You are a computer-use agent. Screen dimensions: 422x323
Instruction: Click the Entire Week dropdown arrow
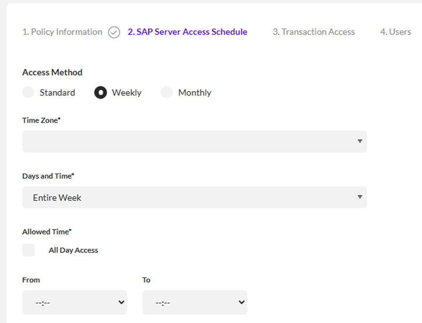pos(360,197)
